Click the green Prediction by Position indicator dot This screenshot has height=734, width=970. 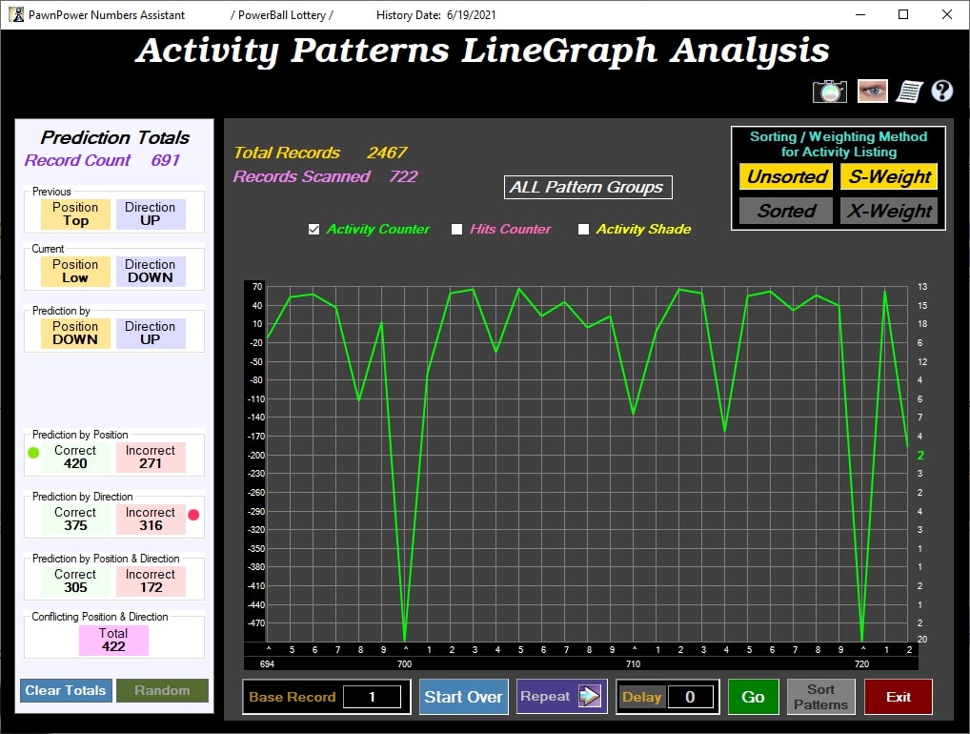pos(33,453)
